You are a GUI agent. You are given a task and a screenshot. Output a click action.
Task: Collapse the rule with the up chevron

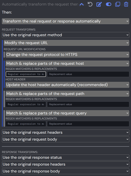[82, 4]
